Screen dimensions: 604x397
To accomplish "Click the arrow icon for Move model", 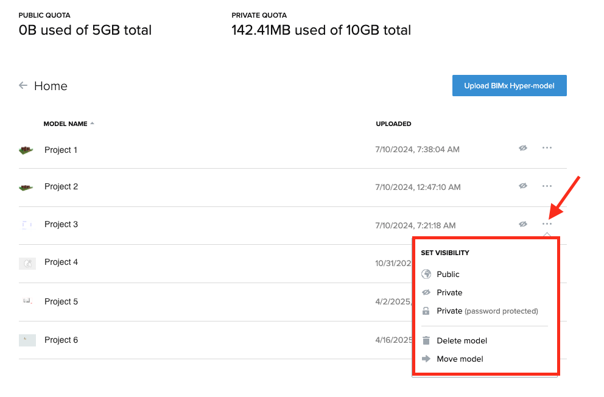I will pyautogui.click(x=426, y=359).
